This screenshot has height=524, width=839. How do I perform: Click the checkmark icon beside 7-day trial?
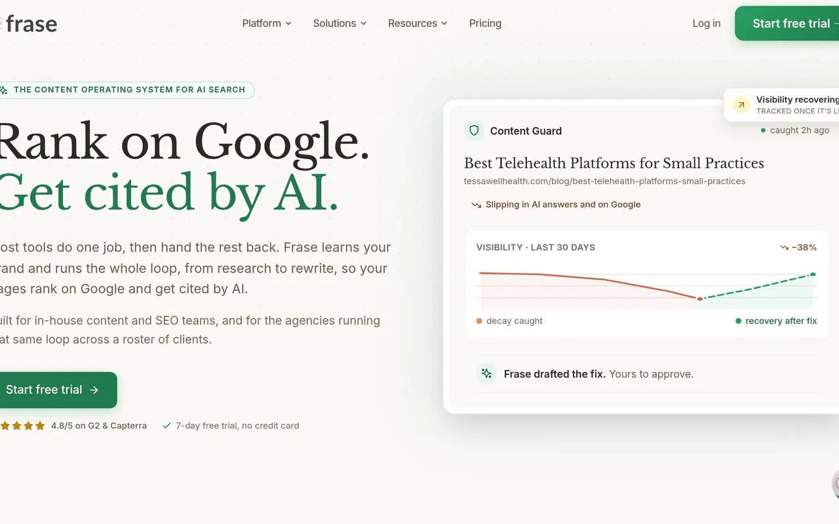(x=167, y=426)
